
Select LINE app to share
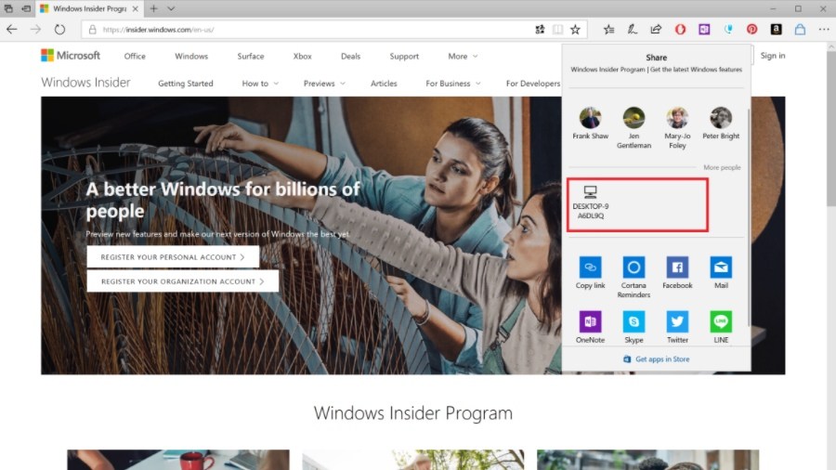(721, 321)
